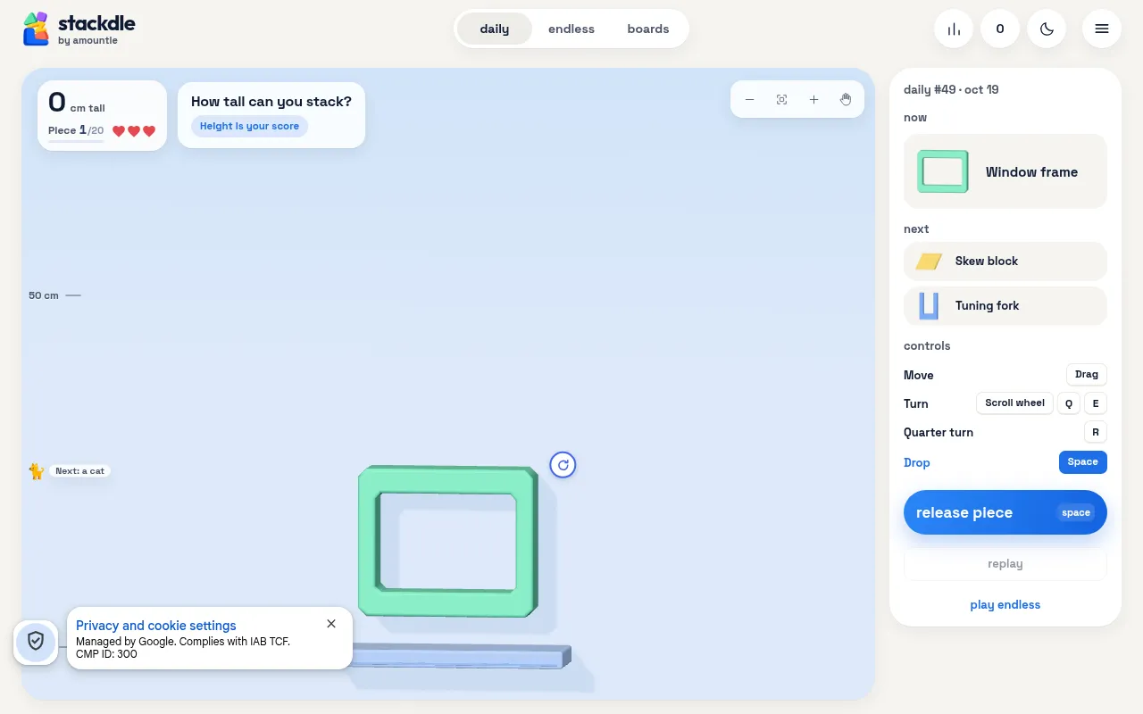
Task: Click the fit-to-view icon
Action: (782, 100)
